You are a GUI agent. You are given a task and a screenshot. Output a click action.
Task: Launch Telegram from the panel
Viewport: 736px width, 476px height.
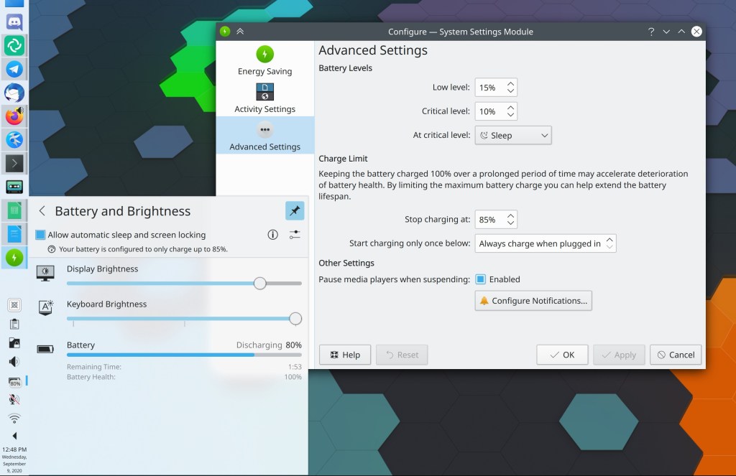click(x=14, y=69)
